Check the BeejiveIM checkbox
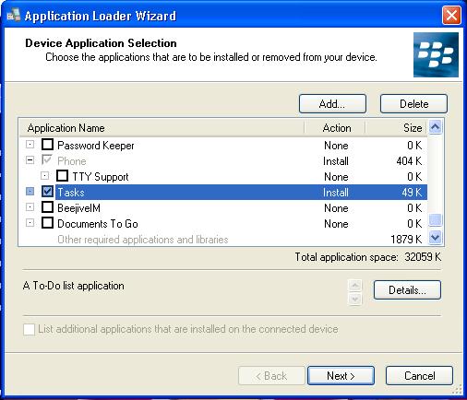Viewport: 467px width, 400px height. pyautogui.click(x=47, y=207)
